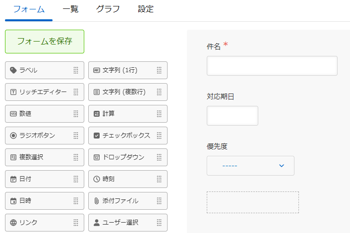Screen dimensions: 350x233
Task: Click the 件名 text input field
Action: tap(272, 66)
